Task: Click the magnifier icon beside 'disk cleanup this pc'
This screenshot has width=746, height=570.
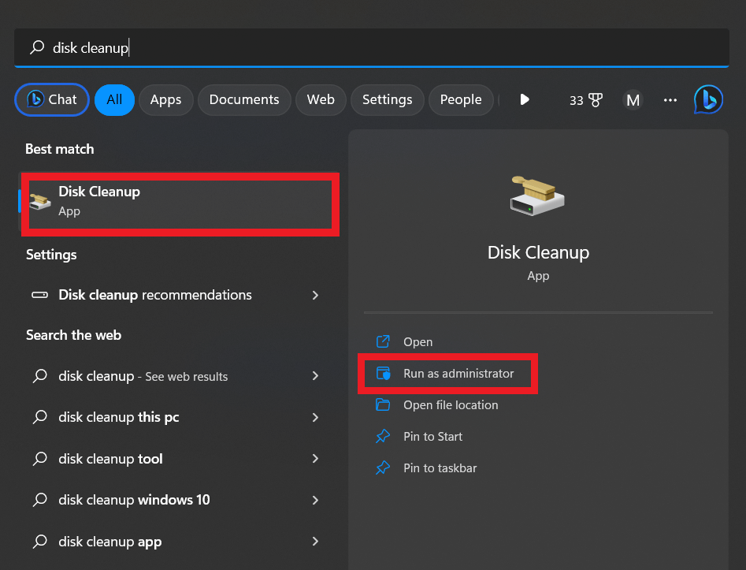Action: pyautogui.click(x=40, y=417)
